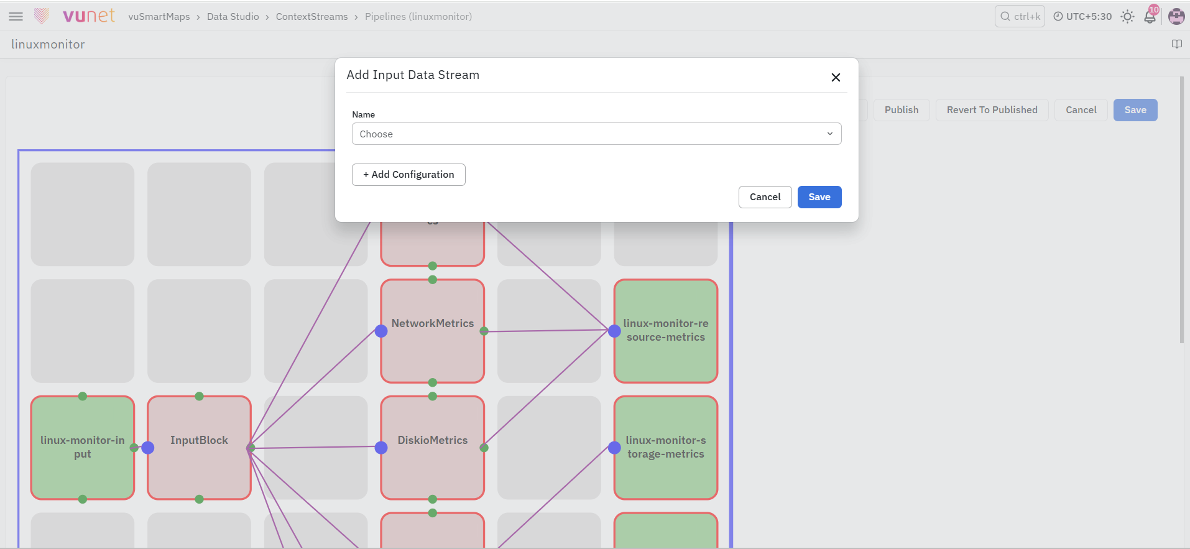
Task: Click the search magnifier icon
Action: pyautogui.click(x=1005, y=17)
